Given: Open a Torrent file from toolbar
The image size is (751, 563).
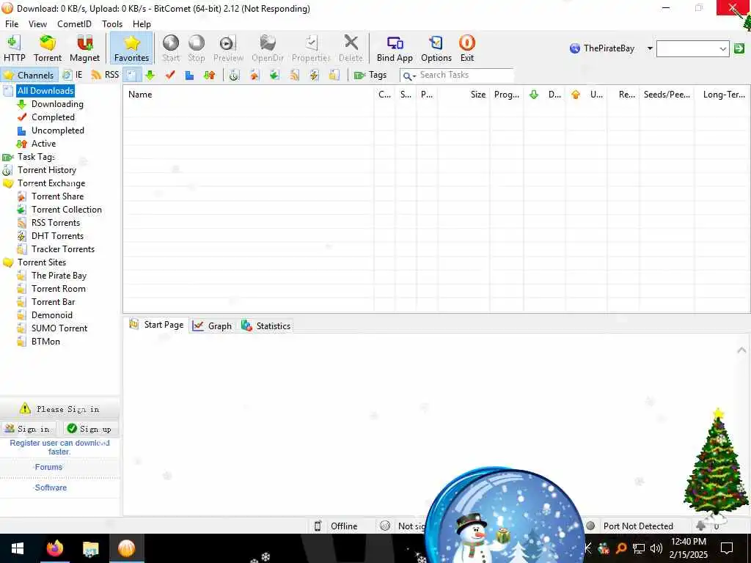Looking at the screenshot, I should click(48, 48).
